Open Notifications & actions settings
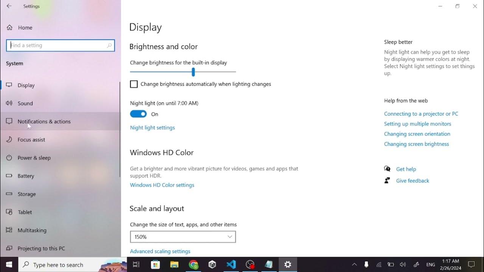The image size is (484, 272). coord(60,121)
